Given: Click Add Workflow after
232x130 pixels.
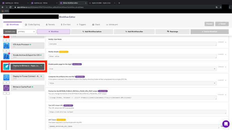Looking at the screenshot, I should click(x=134, y=31).
